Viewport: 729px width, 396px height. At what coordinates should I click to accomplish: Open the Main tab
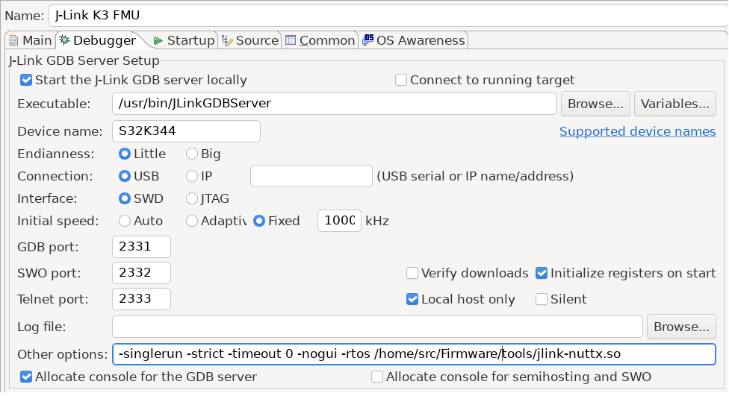tap(30, 40)
